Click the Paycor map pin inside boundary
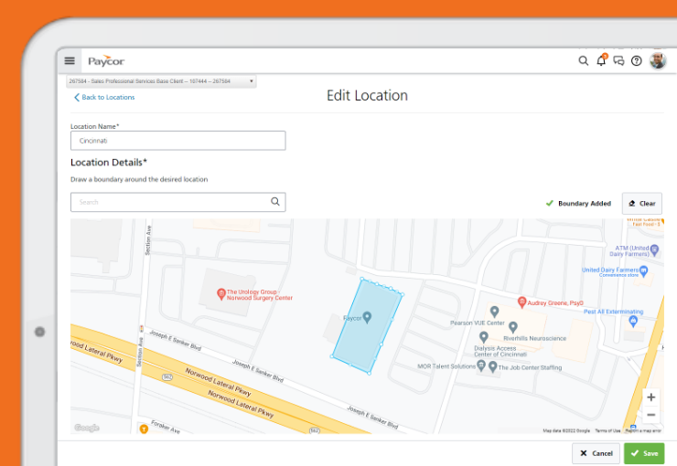 click(367, 317)
